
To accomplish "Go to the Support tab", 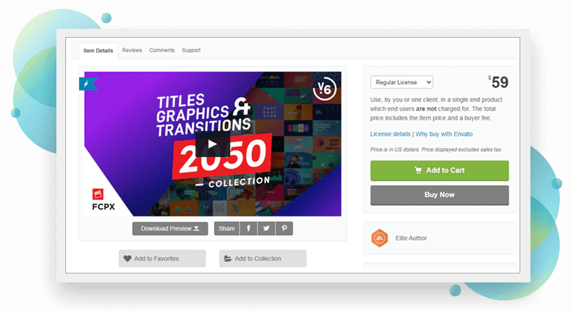I will click(x=191, y=50).
